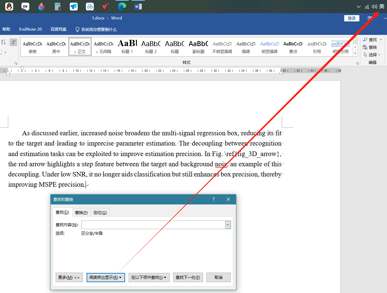The height and width of the screenshot is (293, 387).
Task: Apply the 副标题 style
Action: click(x=198, y=47)
